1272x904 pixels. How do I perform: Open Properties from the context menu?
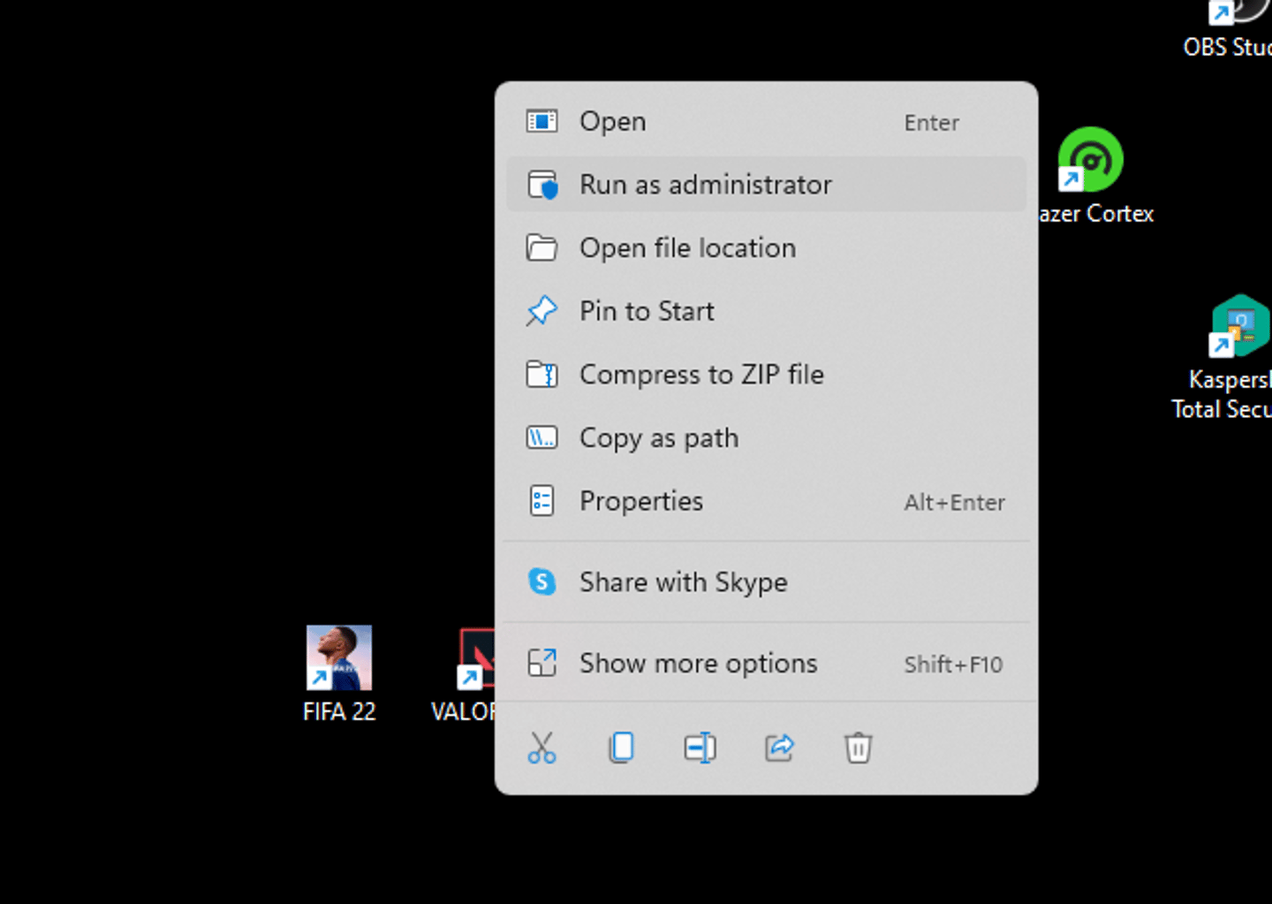pos(766,501)
